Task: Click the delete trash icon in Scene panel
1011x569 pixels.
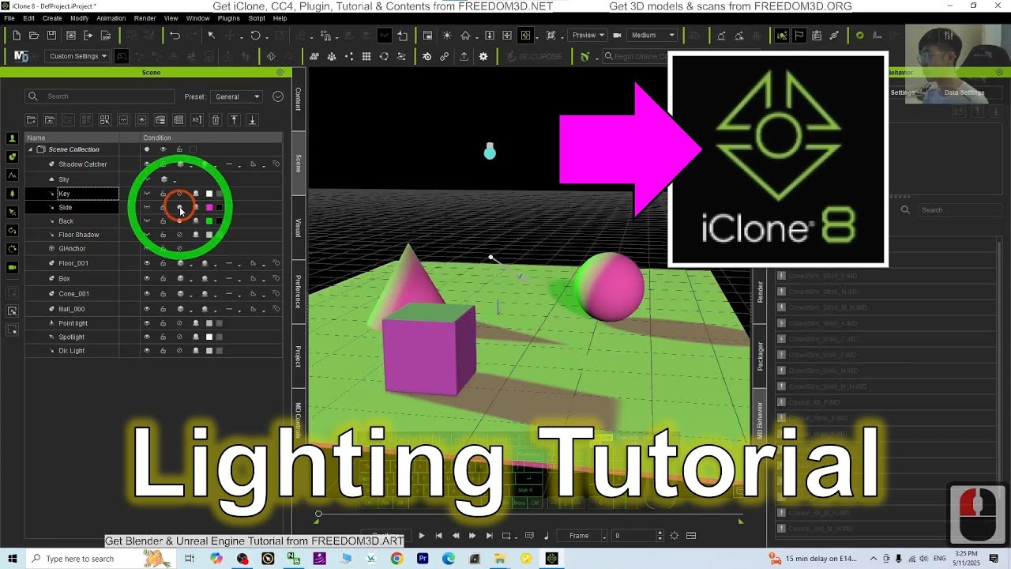Action: coord(215,120)
